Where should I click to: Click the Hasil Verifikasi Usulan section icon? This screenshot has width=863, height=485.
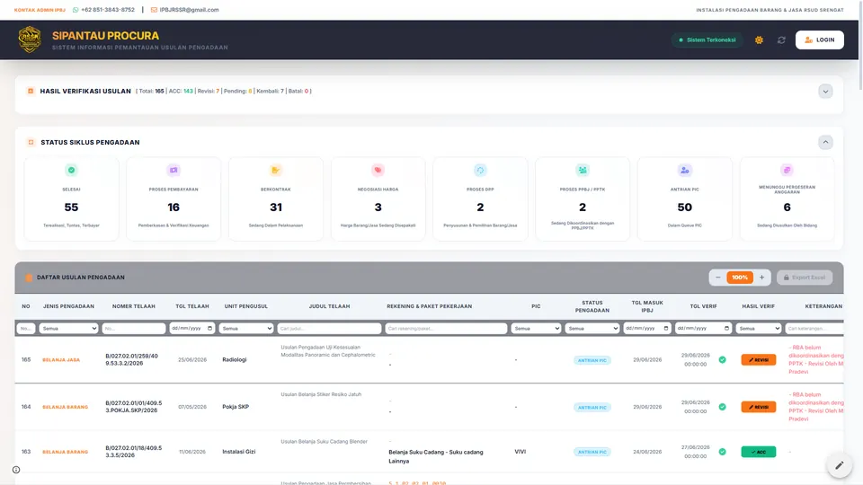pos(31,92)
